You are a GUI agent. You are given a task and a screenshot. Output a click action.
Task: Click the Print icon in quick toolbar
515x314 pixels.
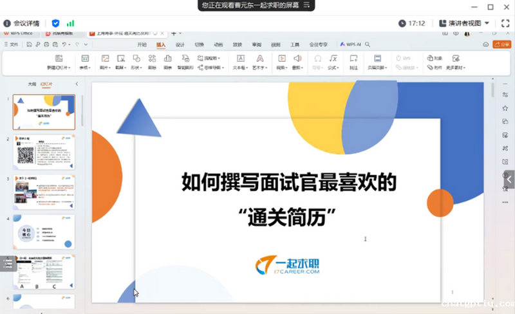pos(46,44)
